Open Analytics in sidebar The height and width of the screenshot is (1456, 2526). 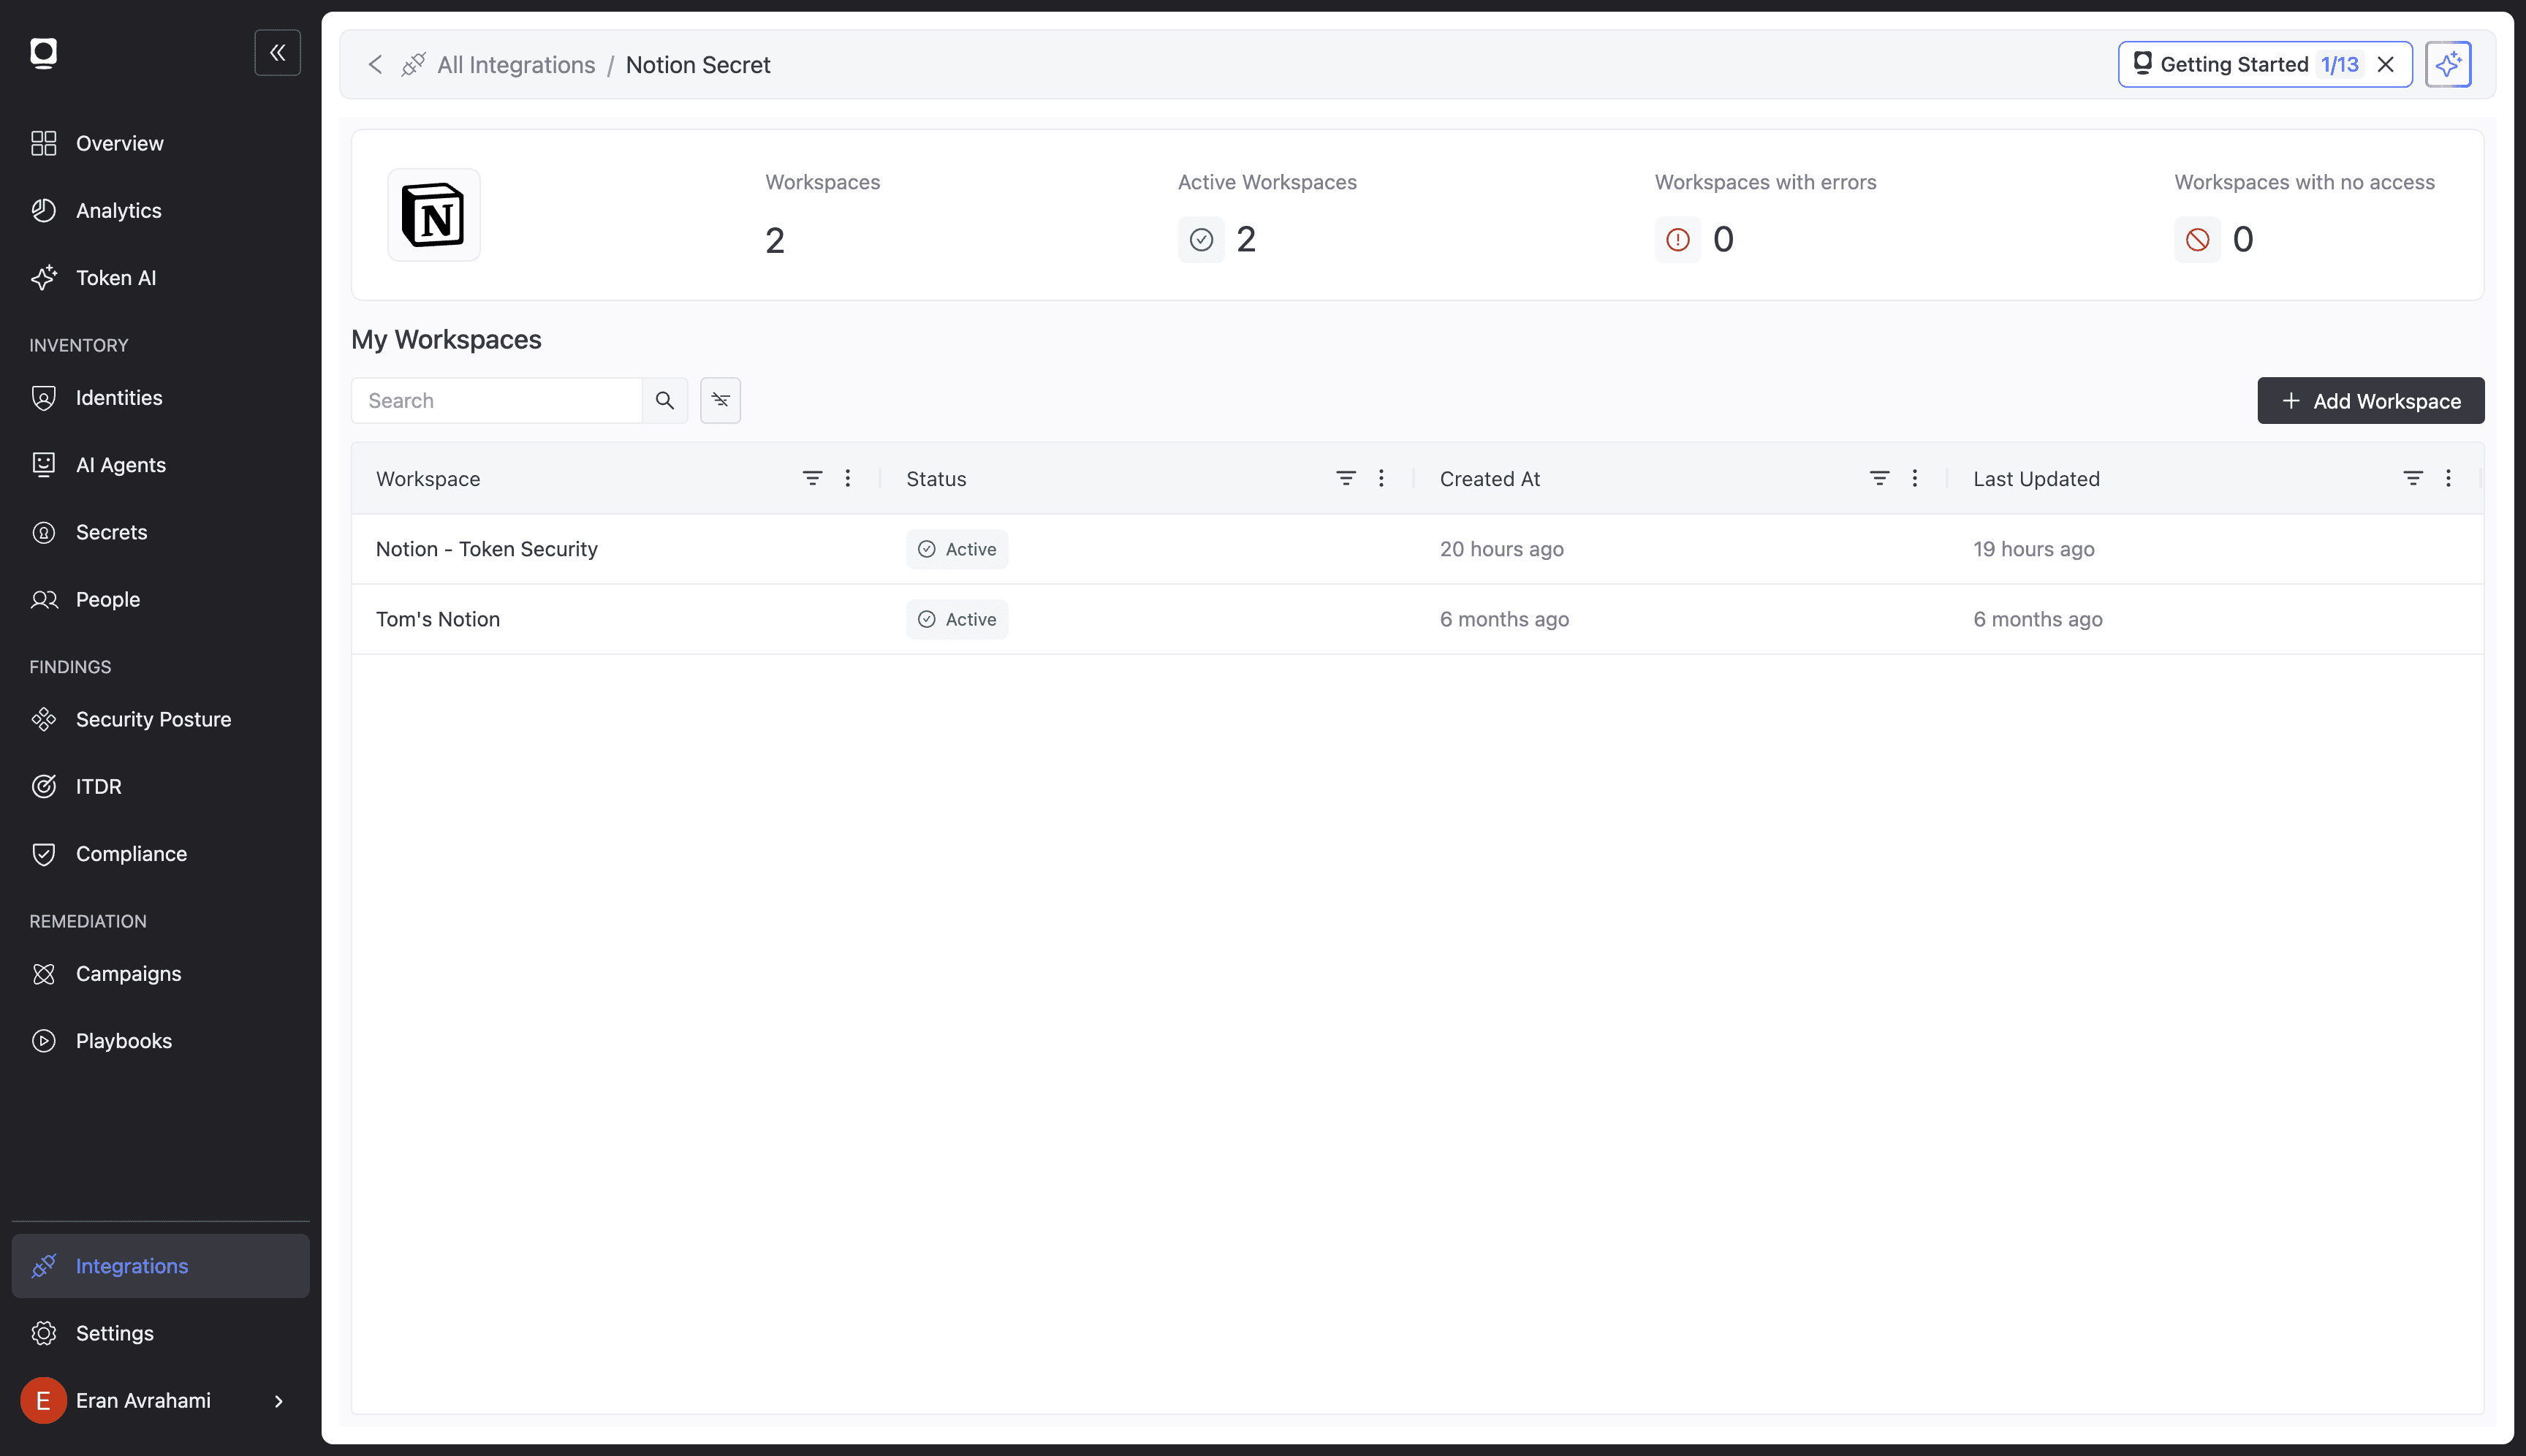click(x=160, y=210)
